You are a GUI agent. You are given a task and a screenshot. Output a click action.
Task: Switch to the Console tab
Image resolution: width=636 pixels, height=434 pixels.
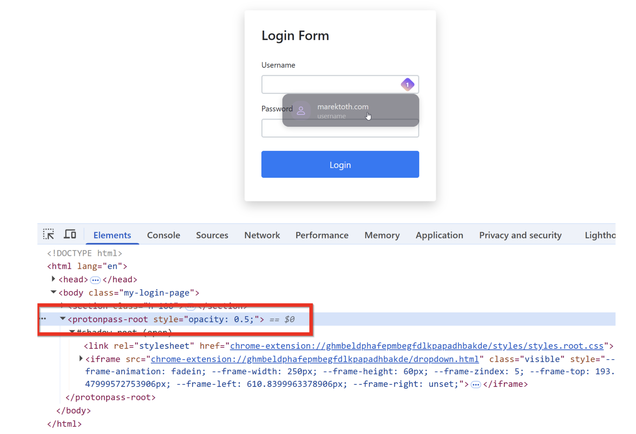(164, 235)
